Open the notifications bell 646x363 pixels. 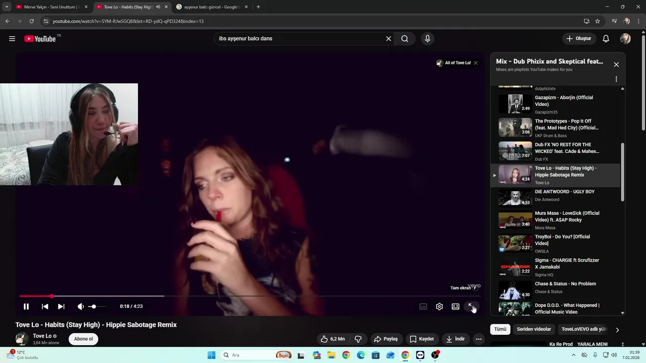coord(606,38)
